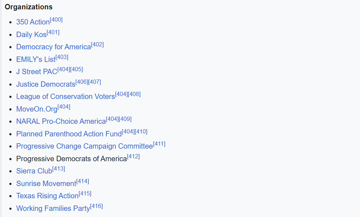Open the J Street PAC link
Screen dimensions: 360x217
37,72
